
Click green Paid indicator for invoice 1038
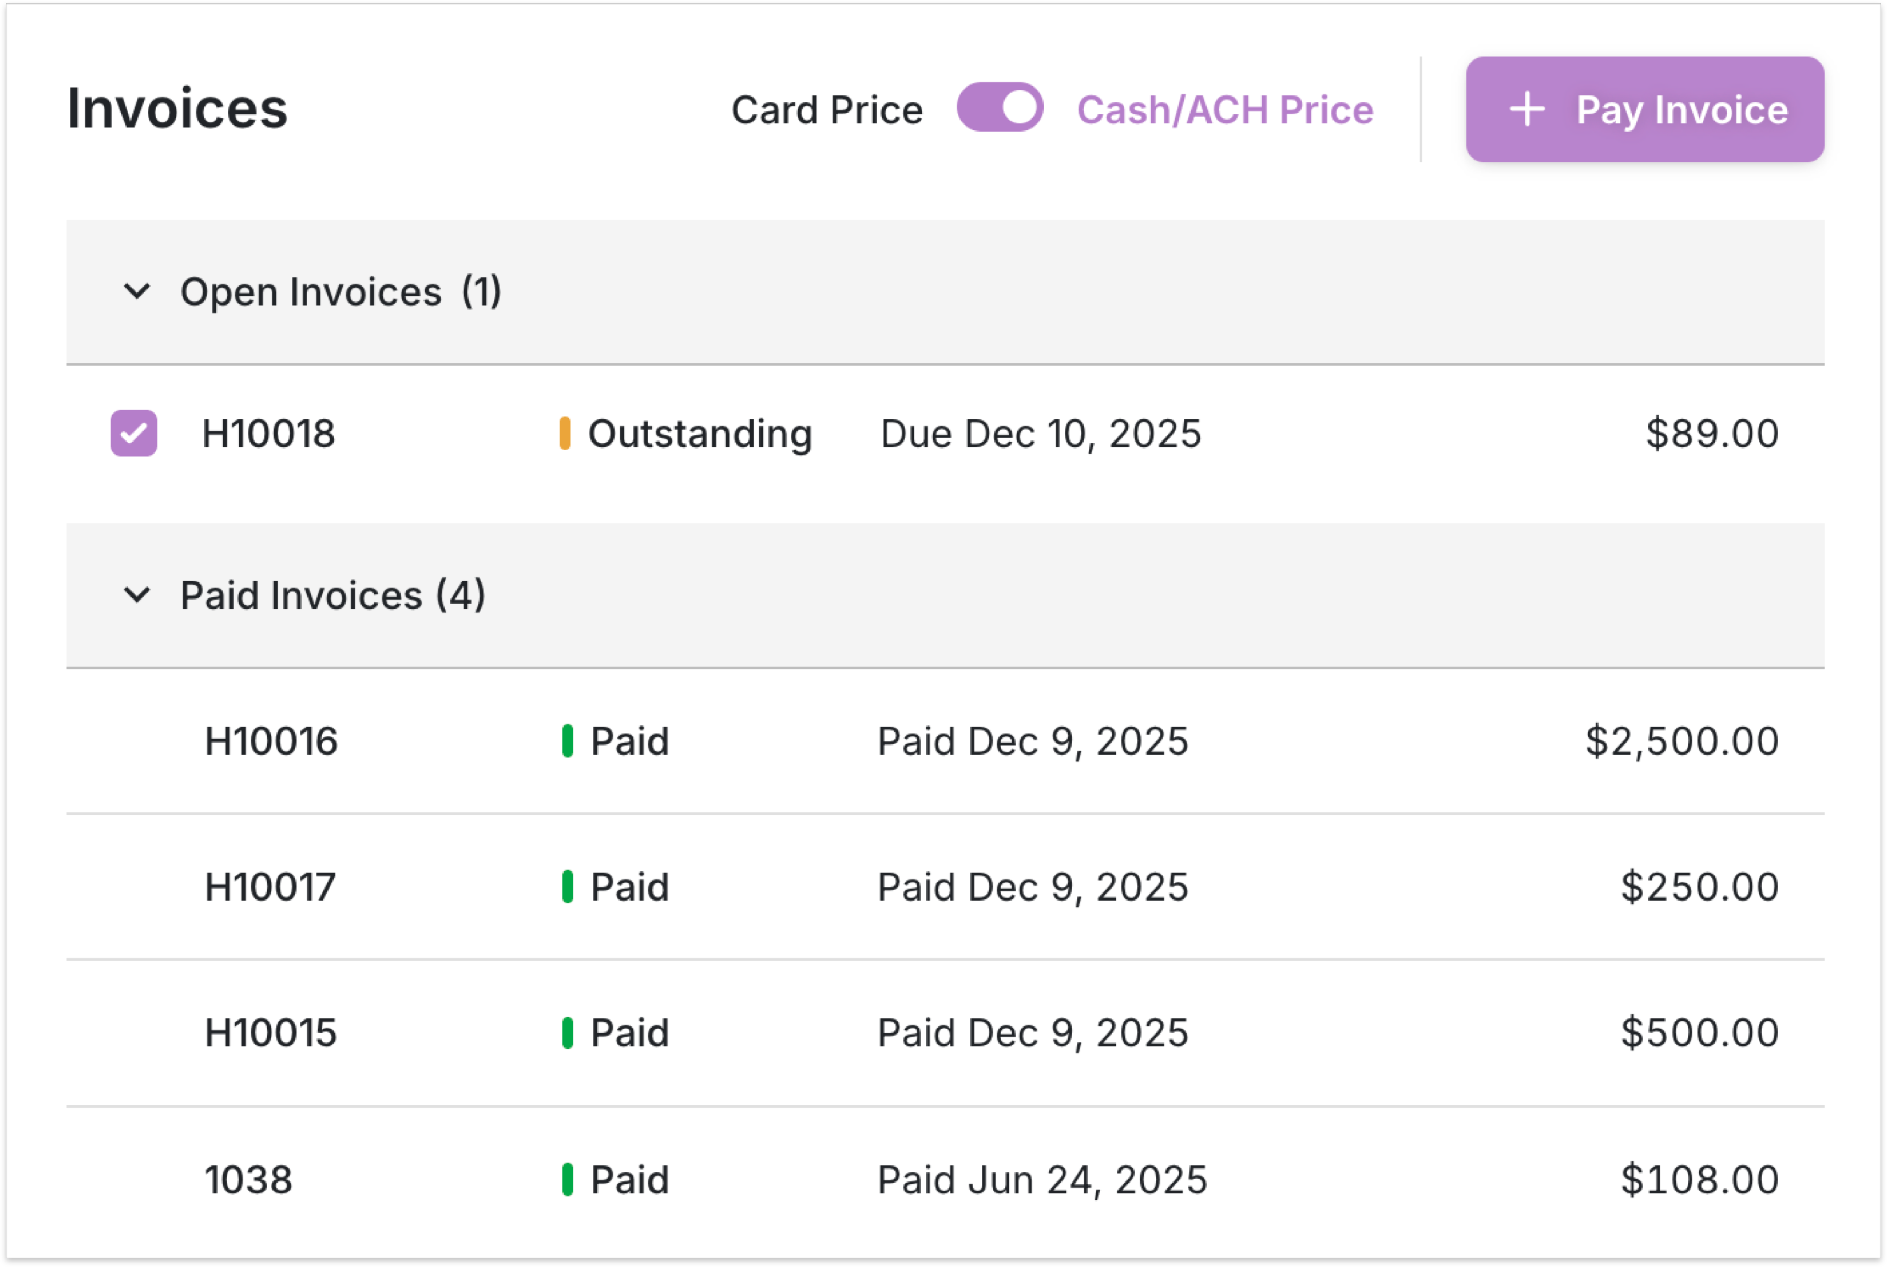(x=567, y=1179)
